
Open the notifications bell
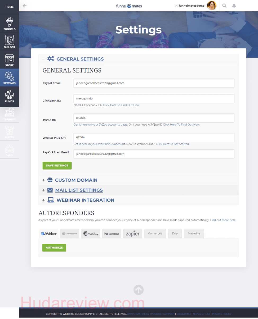coord(234,6)
